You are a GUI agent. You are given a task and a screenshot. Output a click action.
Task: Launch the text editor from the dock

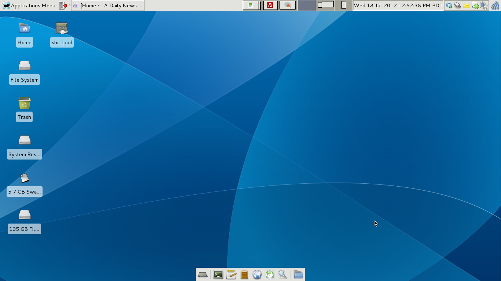[231, 274]
